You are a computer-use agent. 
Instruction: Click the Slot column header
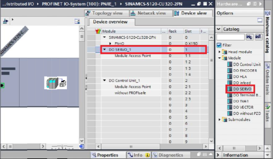pyautogui.click(x=192, y=31)
